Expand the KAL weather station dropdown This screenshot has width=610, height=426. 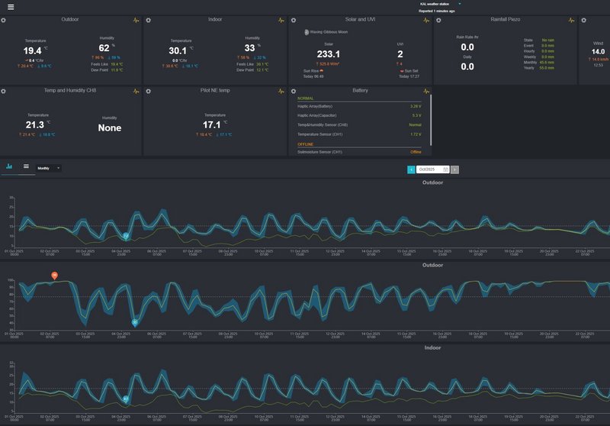[460, 4]
